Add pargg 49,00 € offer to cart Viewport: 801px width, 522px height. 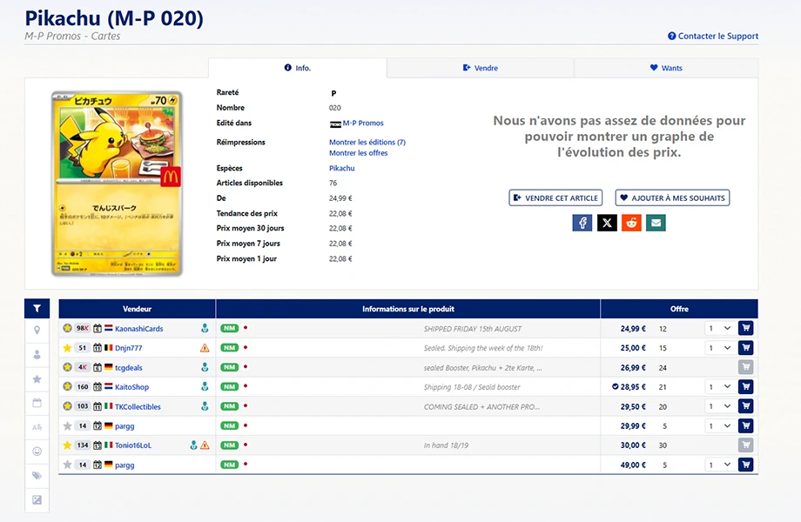point(746,465)
